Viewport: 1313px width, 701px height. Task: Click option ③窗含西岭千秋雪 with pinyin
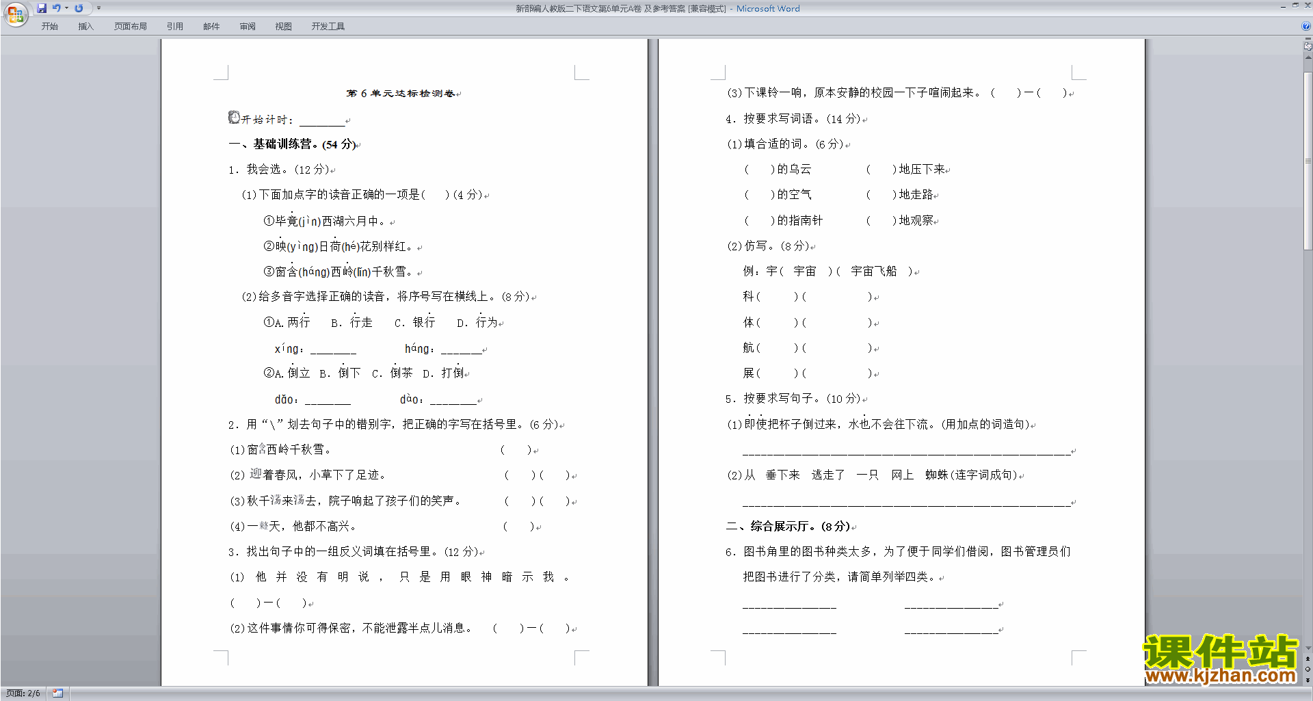[339, 272]
